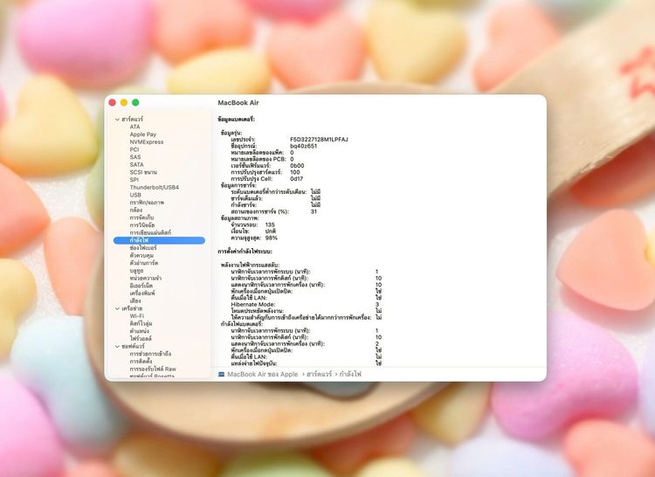655x477 pixels.
Task: Select USB in the sidebar
Action: click(x=135, y=195)
